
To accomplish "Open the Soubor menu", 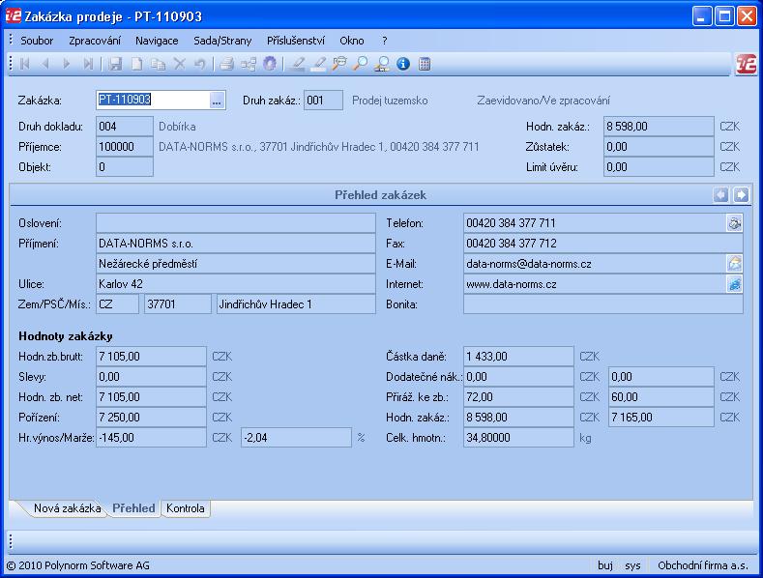I will coord(37,41).
